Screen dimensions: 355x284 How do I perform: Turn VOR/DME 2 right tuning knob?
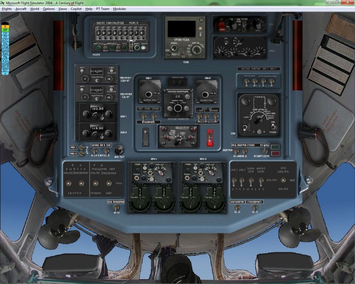pyautogui.click(x=109, y=98)
